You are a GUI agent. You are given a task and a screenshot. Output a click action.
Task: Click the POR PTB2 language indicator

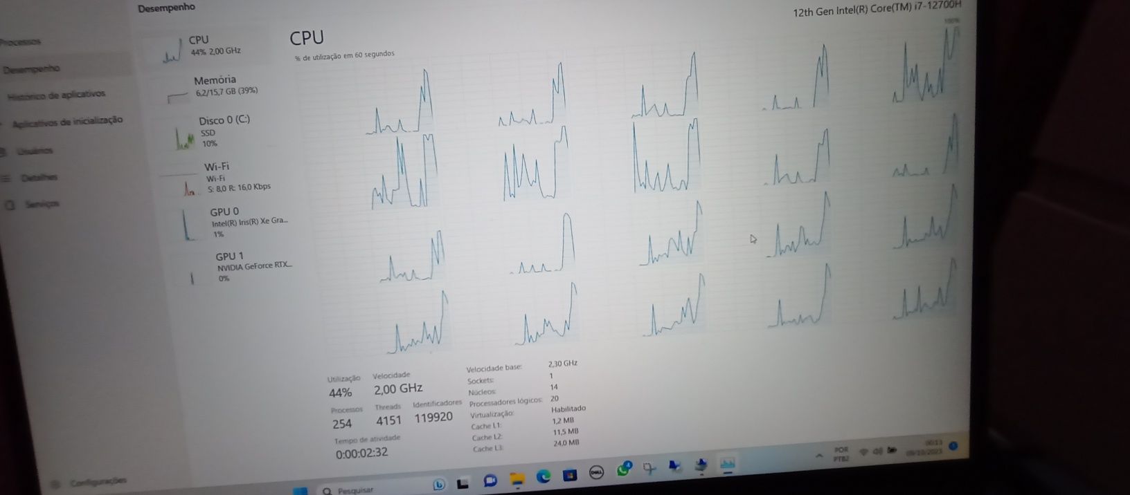coord(841,454)
